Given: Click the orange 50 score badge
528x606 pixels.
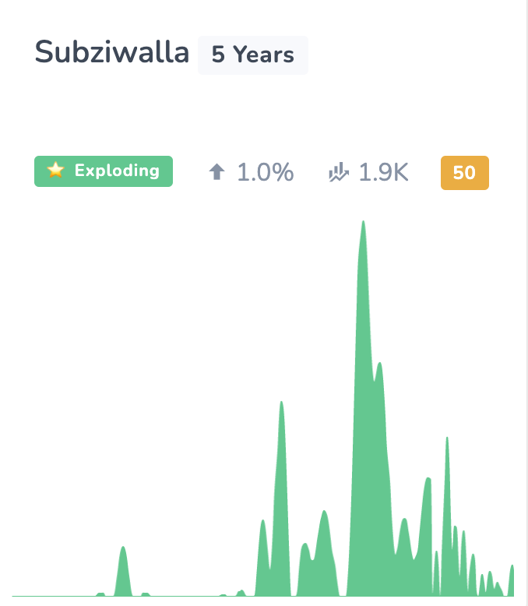Looking at the screenshot, I should (465, 173).
